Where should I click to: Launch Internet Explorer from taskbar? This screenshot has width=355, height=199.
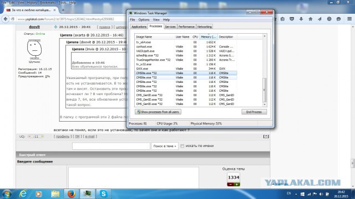coord(23,194)
